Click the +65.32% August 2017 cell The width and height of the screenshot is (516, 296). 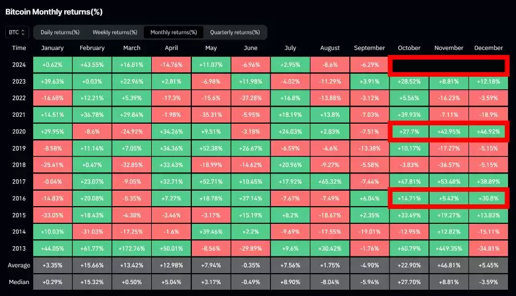pyautogui.click(x=330, y=181)
